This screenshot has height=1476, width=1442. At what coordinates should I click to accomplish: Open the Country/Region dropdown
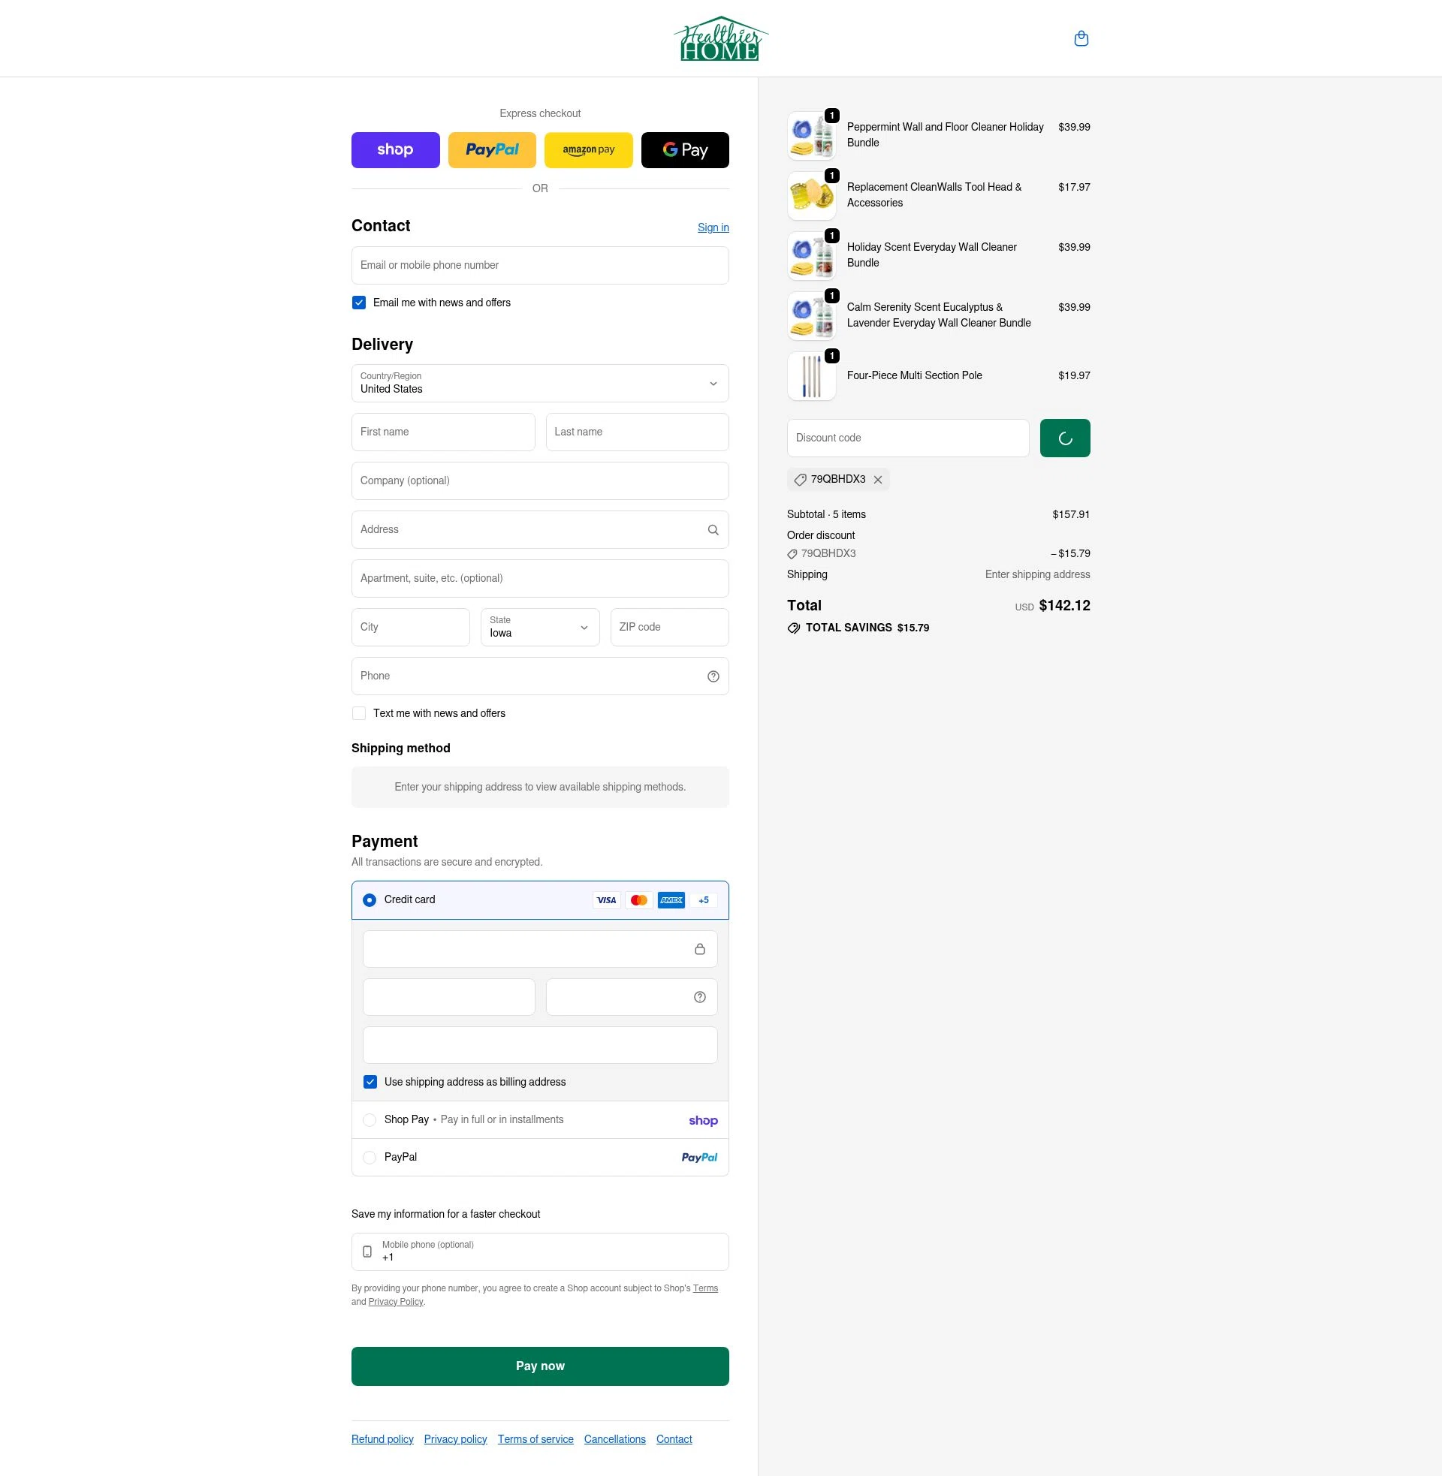(x=539, y=383)
